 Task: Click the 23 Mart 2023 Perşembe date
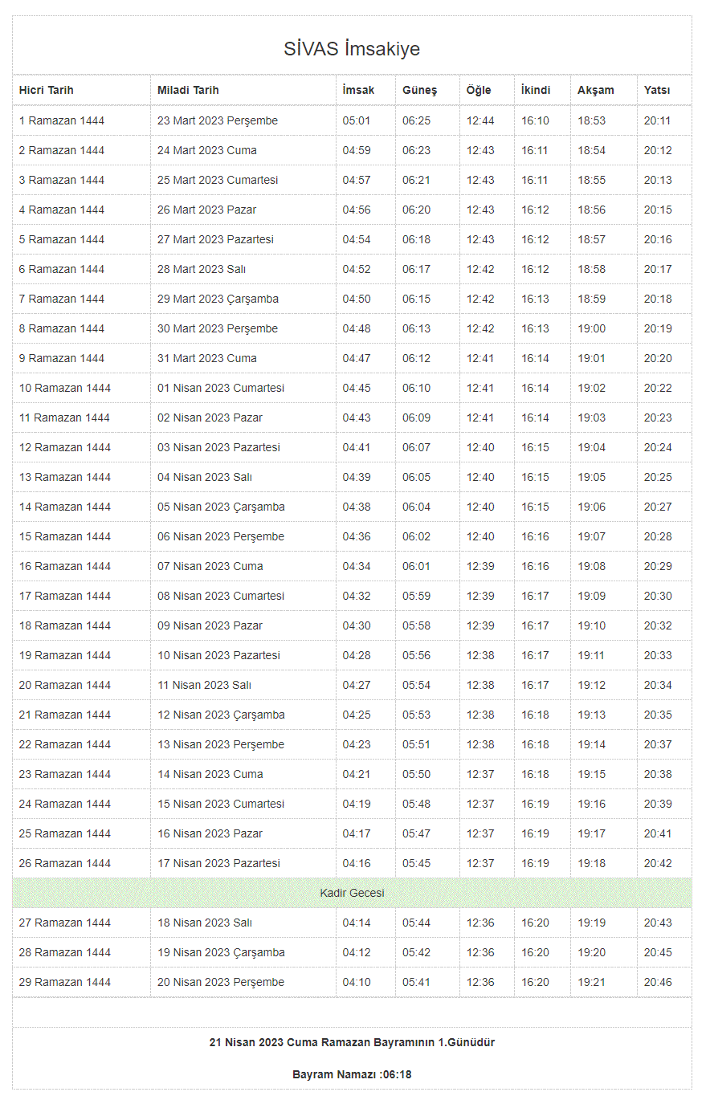[x=218, y=120]
